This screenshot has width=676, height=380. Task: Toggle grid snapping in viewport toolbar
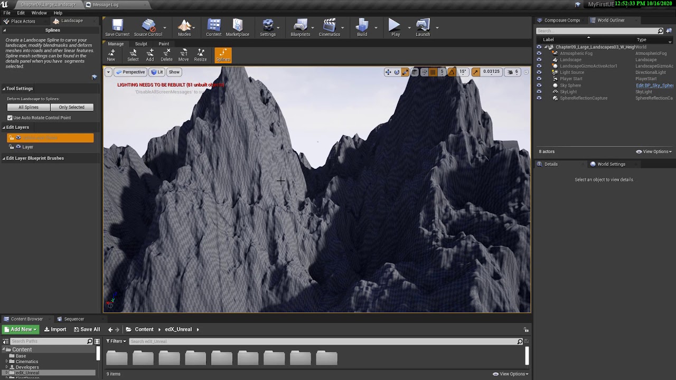(x=433, y=72)
